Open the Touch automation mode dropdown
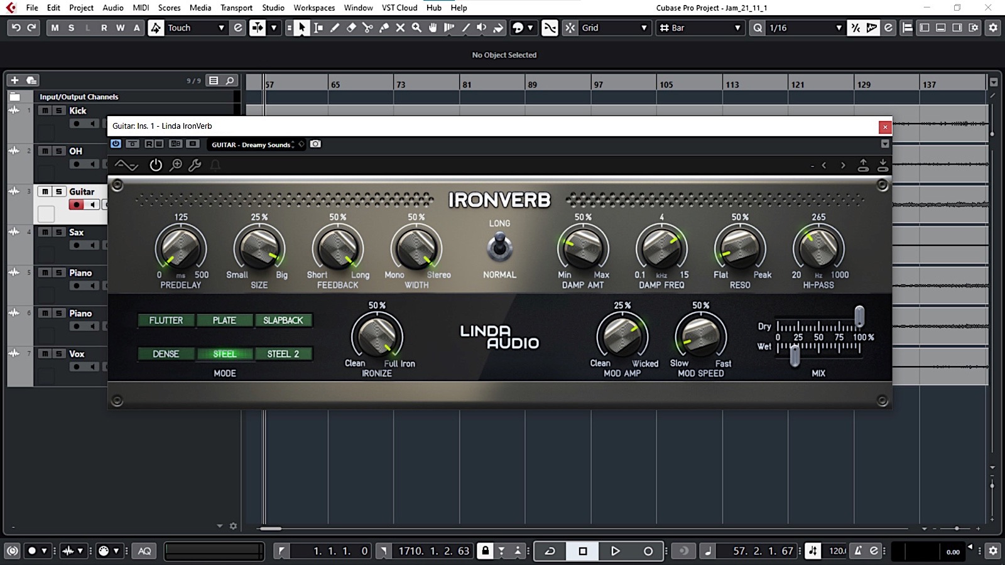The width and height of the screenshot is (1005, 565). click(x=195, y=28)
